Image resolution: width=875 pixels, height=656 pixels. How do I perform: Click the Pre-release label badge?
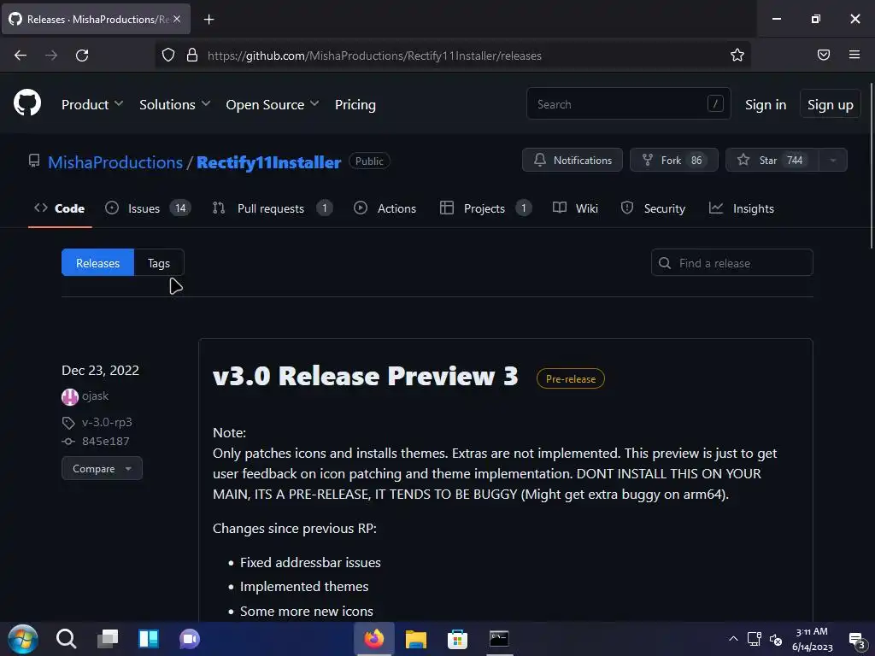pyautogui.click(x=570, y=378)
